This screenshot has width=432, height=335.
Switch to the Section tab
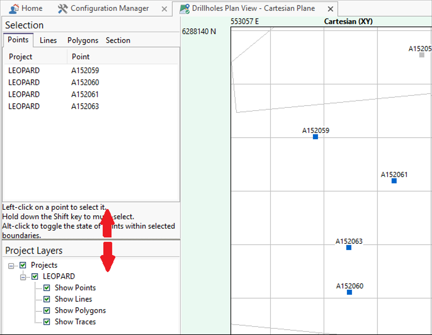(x=118, y=40)
